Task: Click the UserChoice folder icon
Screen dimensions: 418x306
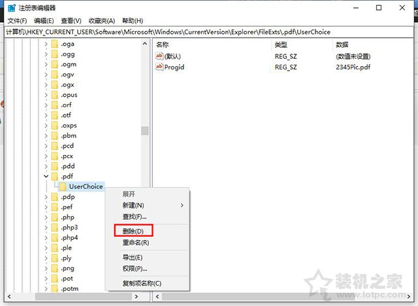Action: point(63,186)
